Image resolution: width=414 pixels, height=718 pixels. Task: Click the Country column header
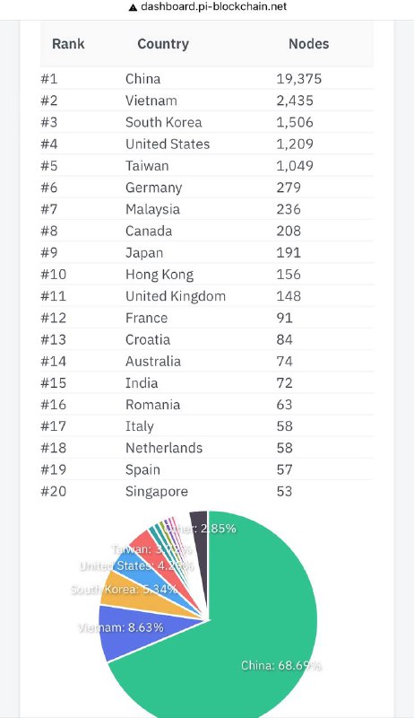(x=163, y=44)
